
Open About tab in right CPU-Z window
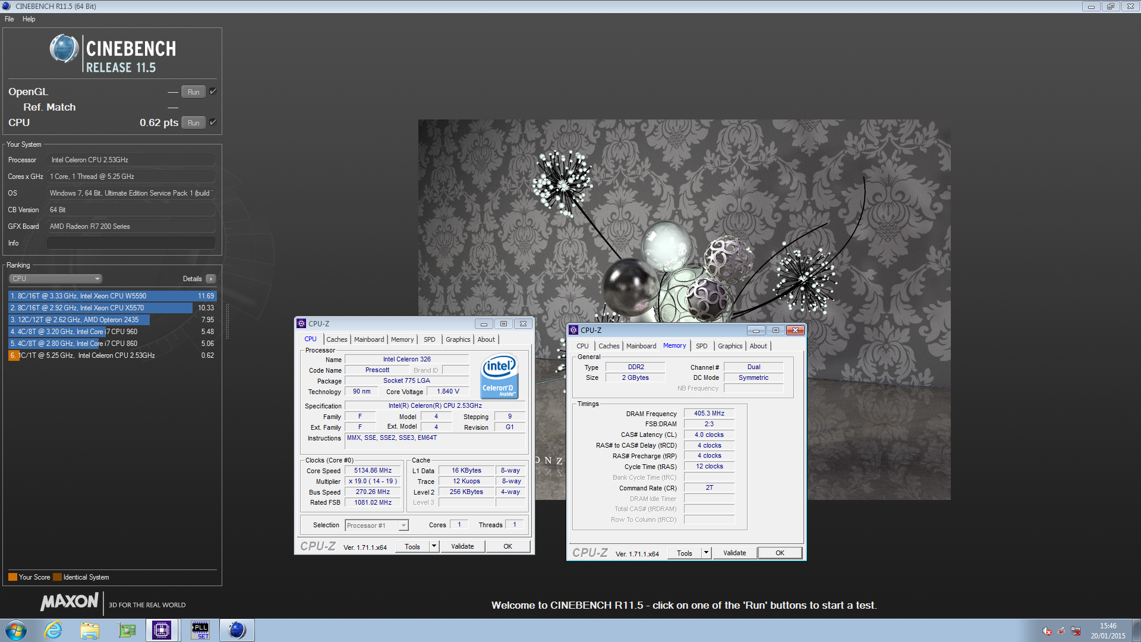tap(758, 346)
